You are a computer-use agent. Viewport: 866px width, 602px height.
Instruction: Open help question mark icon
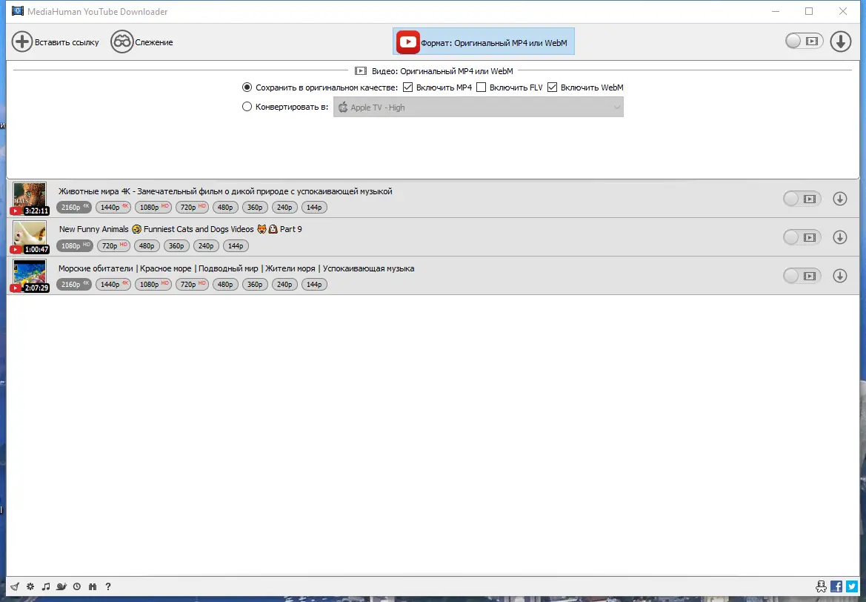(107, 586)
